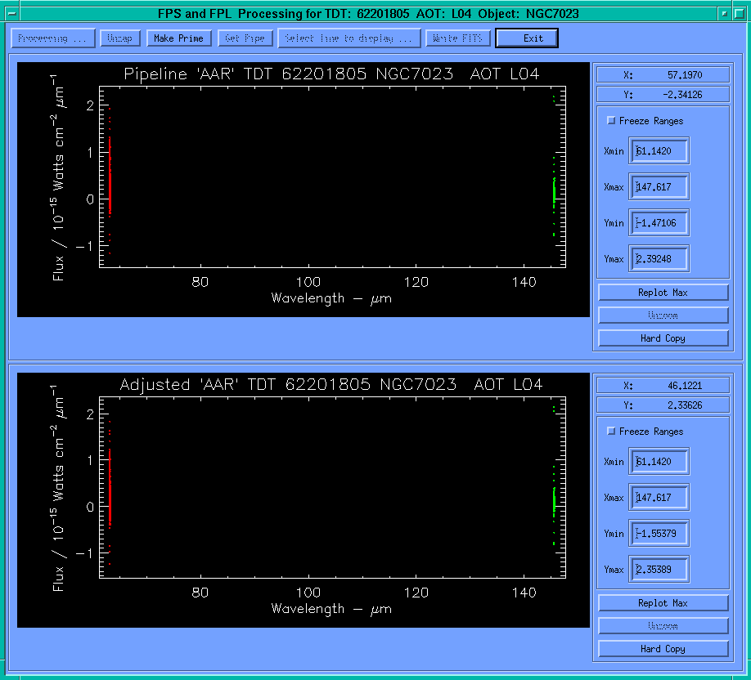
Task: Click the Make Prime button
Action: pos(180,38)
